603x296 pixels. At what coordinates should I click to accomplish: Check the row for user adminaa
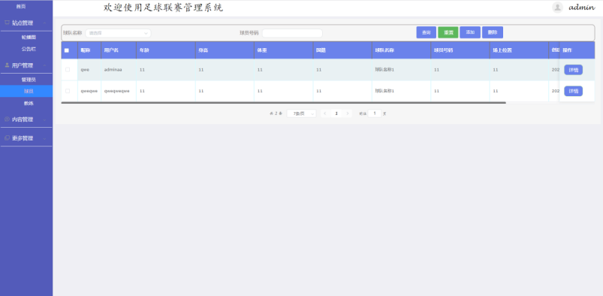tap(68, 70)
